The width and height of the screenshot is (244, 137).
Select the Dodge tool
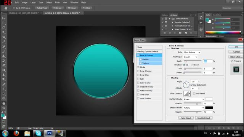coord(3,80)
